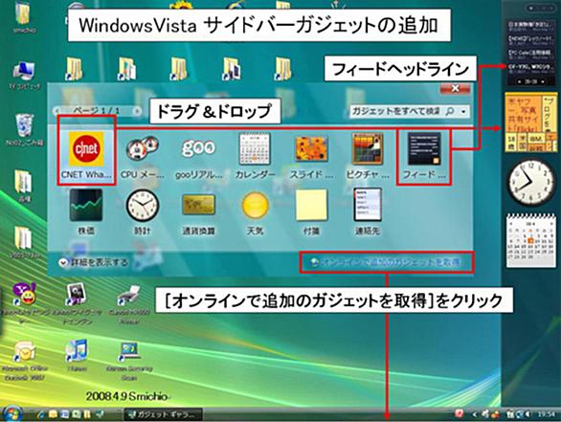
Task: Open the volume icon in system tray
Action: (527, 414)
